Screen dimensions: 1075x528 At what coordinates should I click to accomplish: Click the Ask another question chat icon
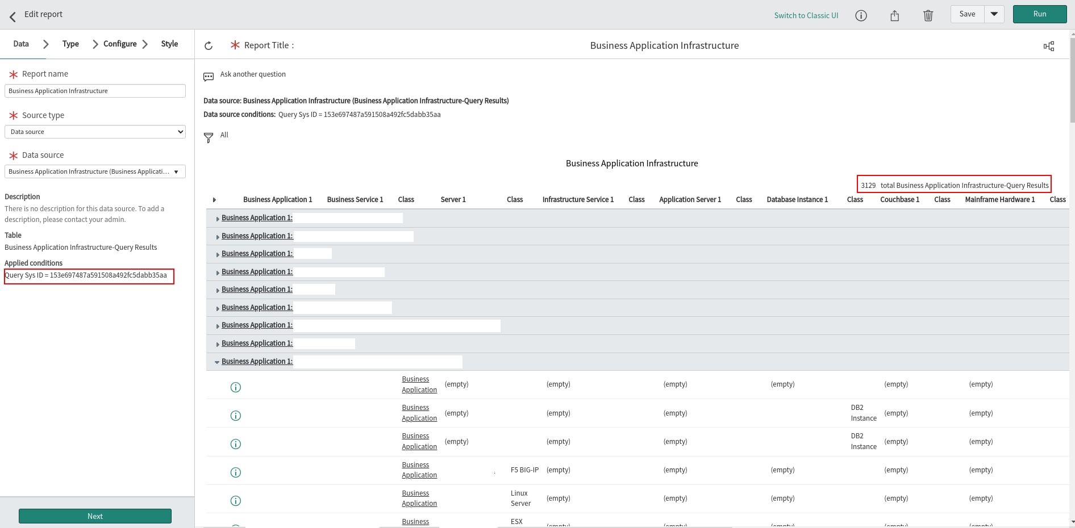pos(209,76)
